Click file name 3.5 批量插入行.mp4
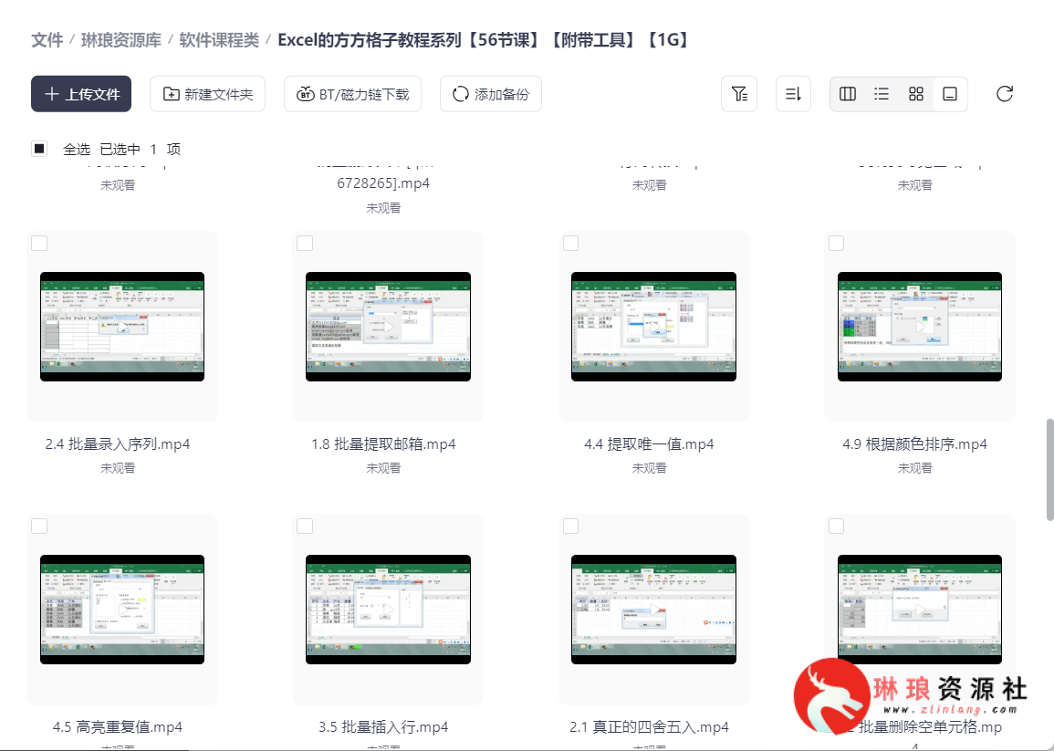This screenshot has width=1054, height=751. pyautogui.click(x=383, y=726)
